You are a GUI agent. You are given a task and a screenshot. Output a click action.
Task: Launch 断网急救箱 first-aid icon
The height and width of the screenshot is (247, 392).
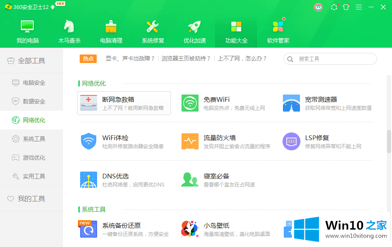click(x=89, y=103)
